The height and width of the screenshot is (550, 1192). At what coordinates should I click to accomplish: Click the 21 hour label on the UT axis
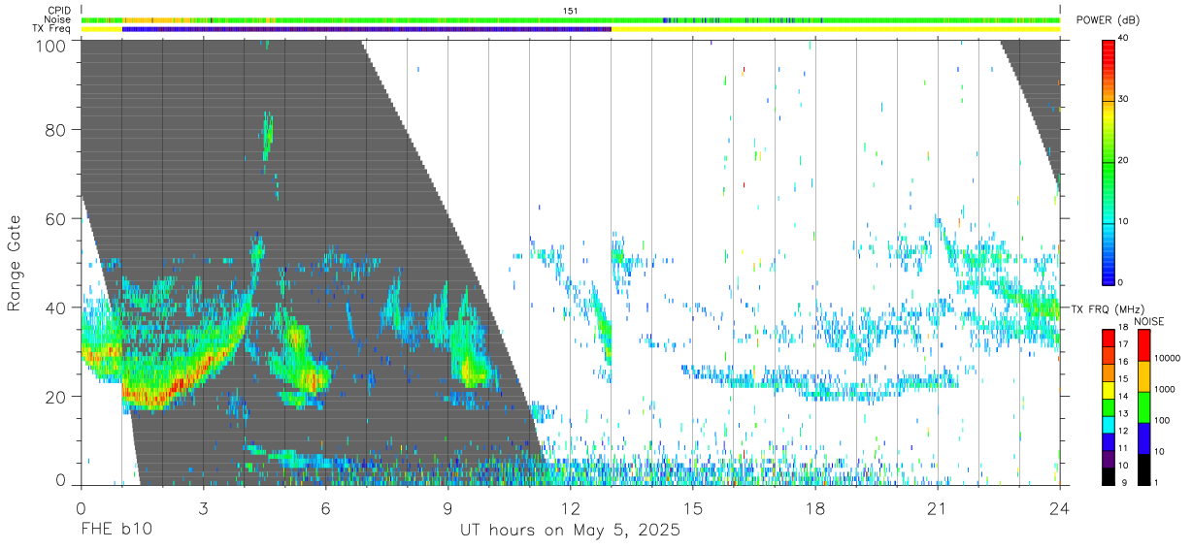click(x=938, y=507)
